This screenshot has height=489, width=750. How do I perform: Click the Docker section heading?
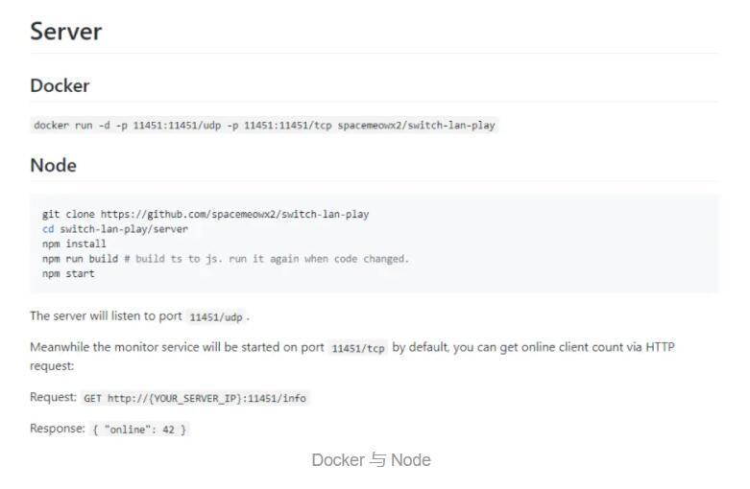(60, 85)
